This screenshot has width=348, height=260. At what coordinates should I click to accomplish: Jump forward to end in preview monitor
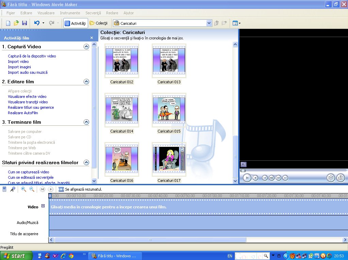(x=285, y=178)
